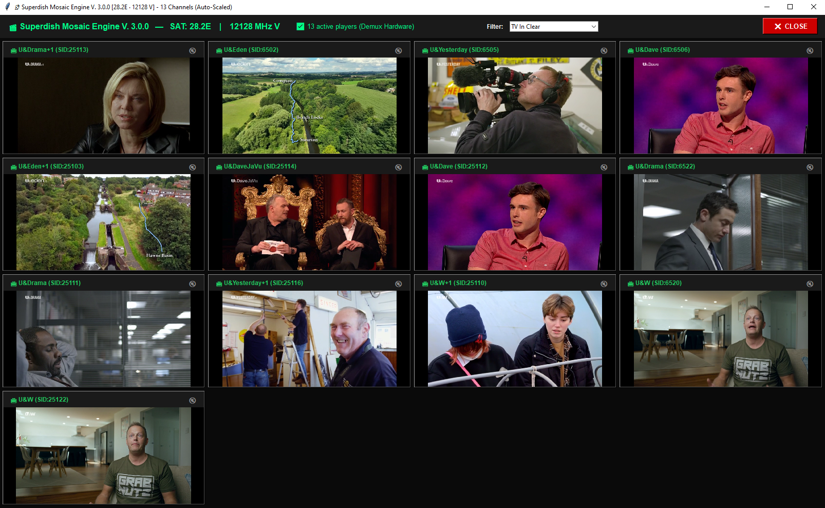Toggle mute on U&W (SID:6520)
825x508 pixels.
pos(810,284)
